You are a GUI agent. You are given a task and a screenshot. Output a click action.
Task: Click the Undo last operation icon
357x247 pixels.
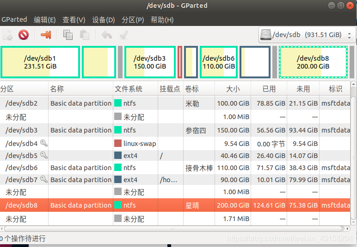point(107,35)
